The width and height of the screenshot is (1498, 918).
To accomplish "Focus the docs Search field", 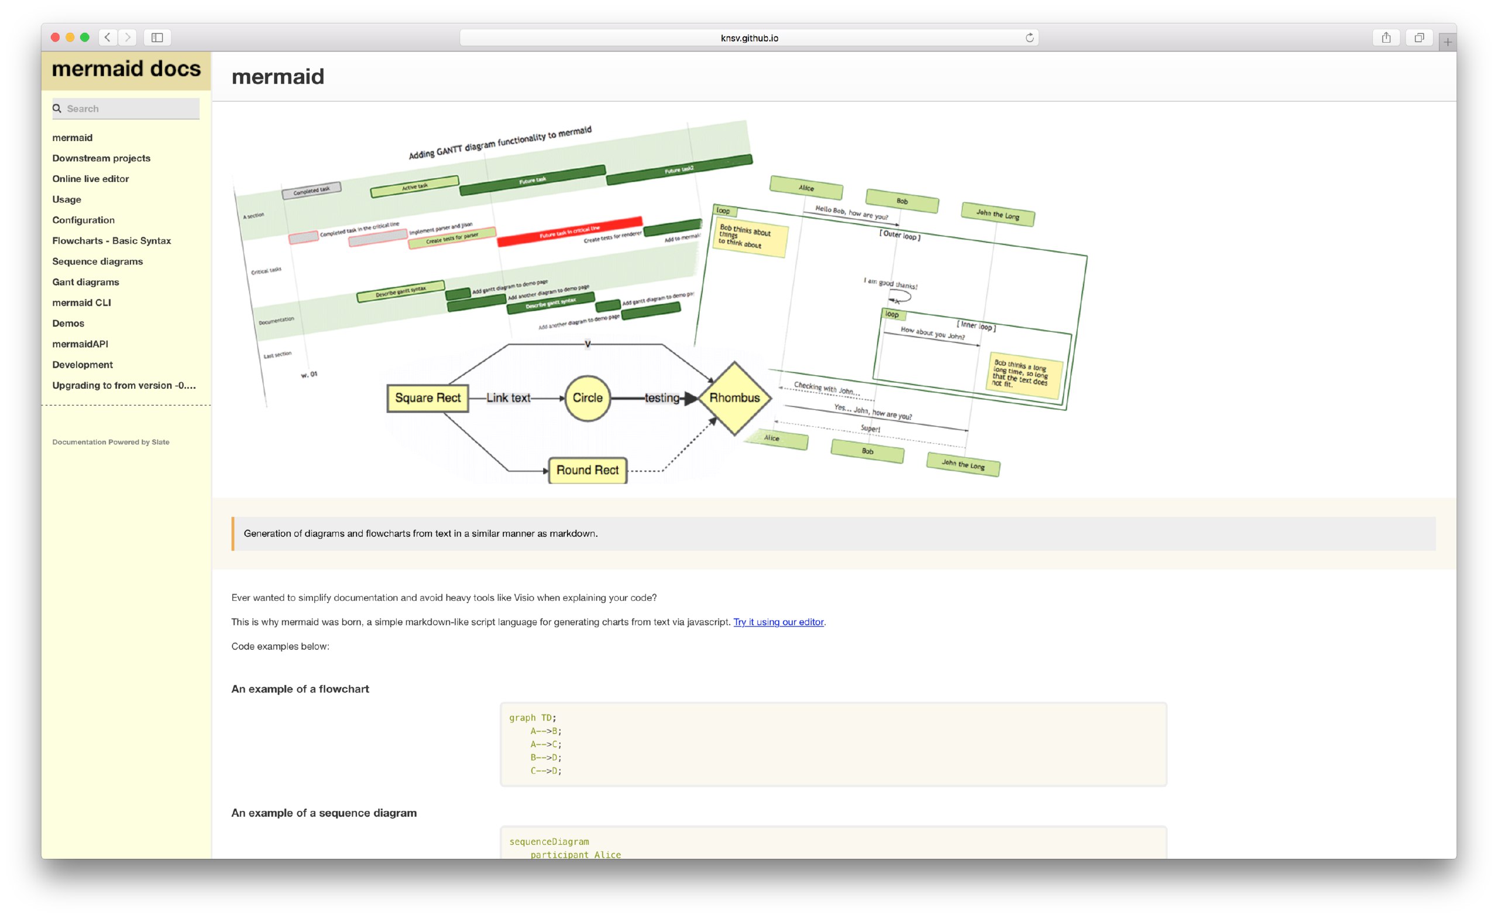I will [126, 108].
